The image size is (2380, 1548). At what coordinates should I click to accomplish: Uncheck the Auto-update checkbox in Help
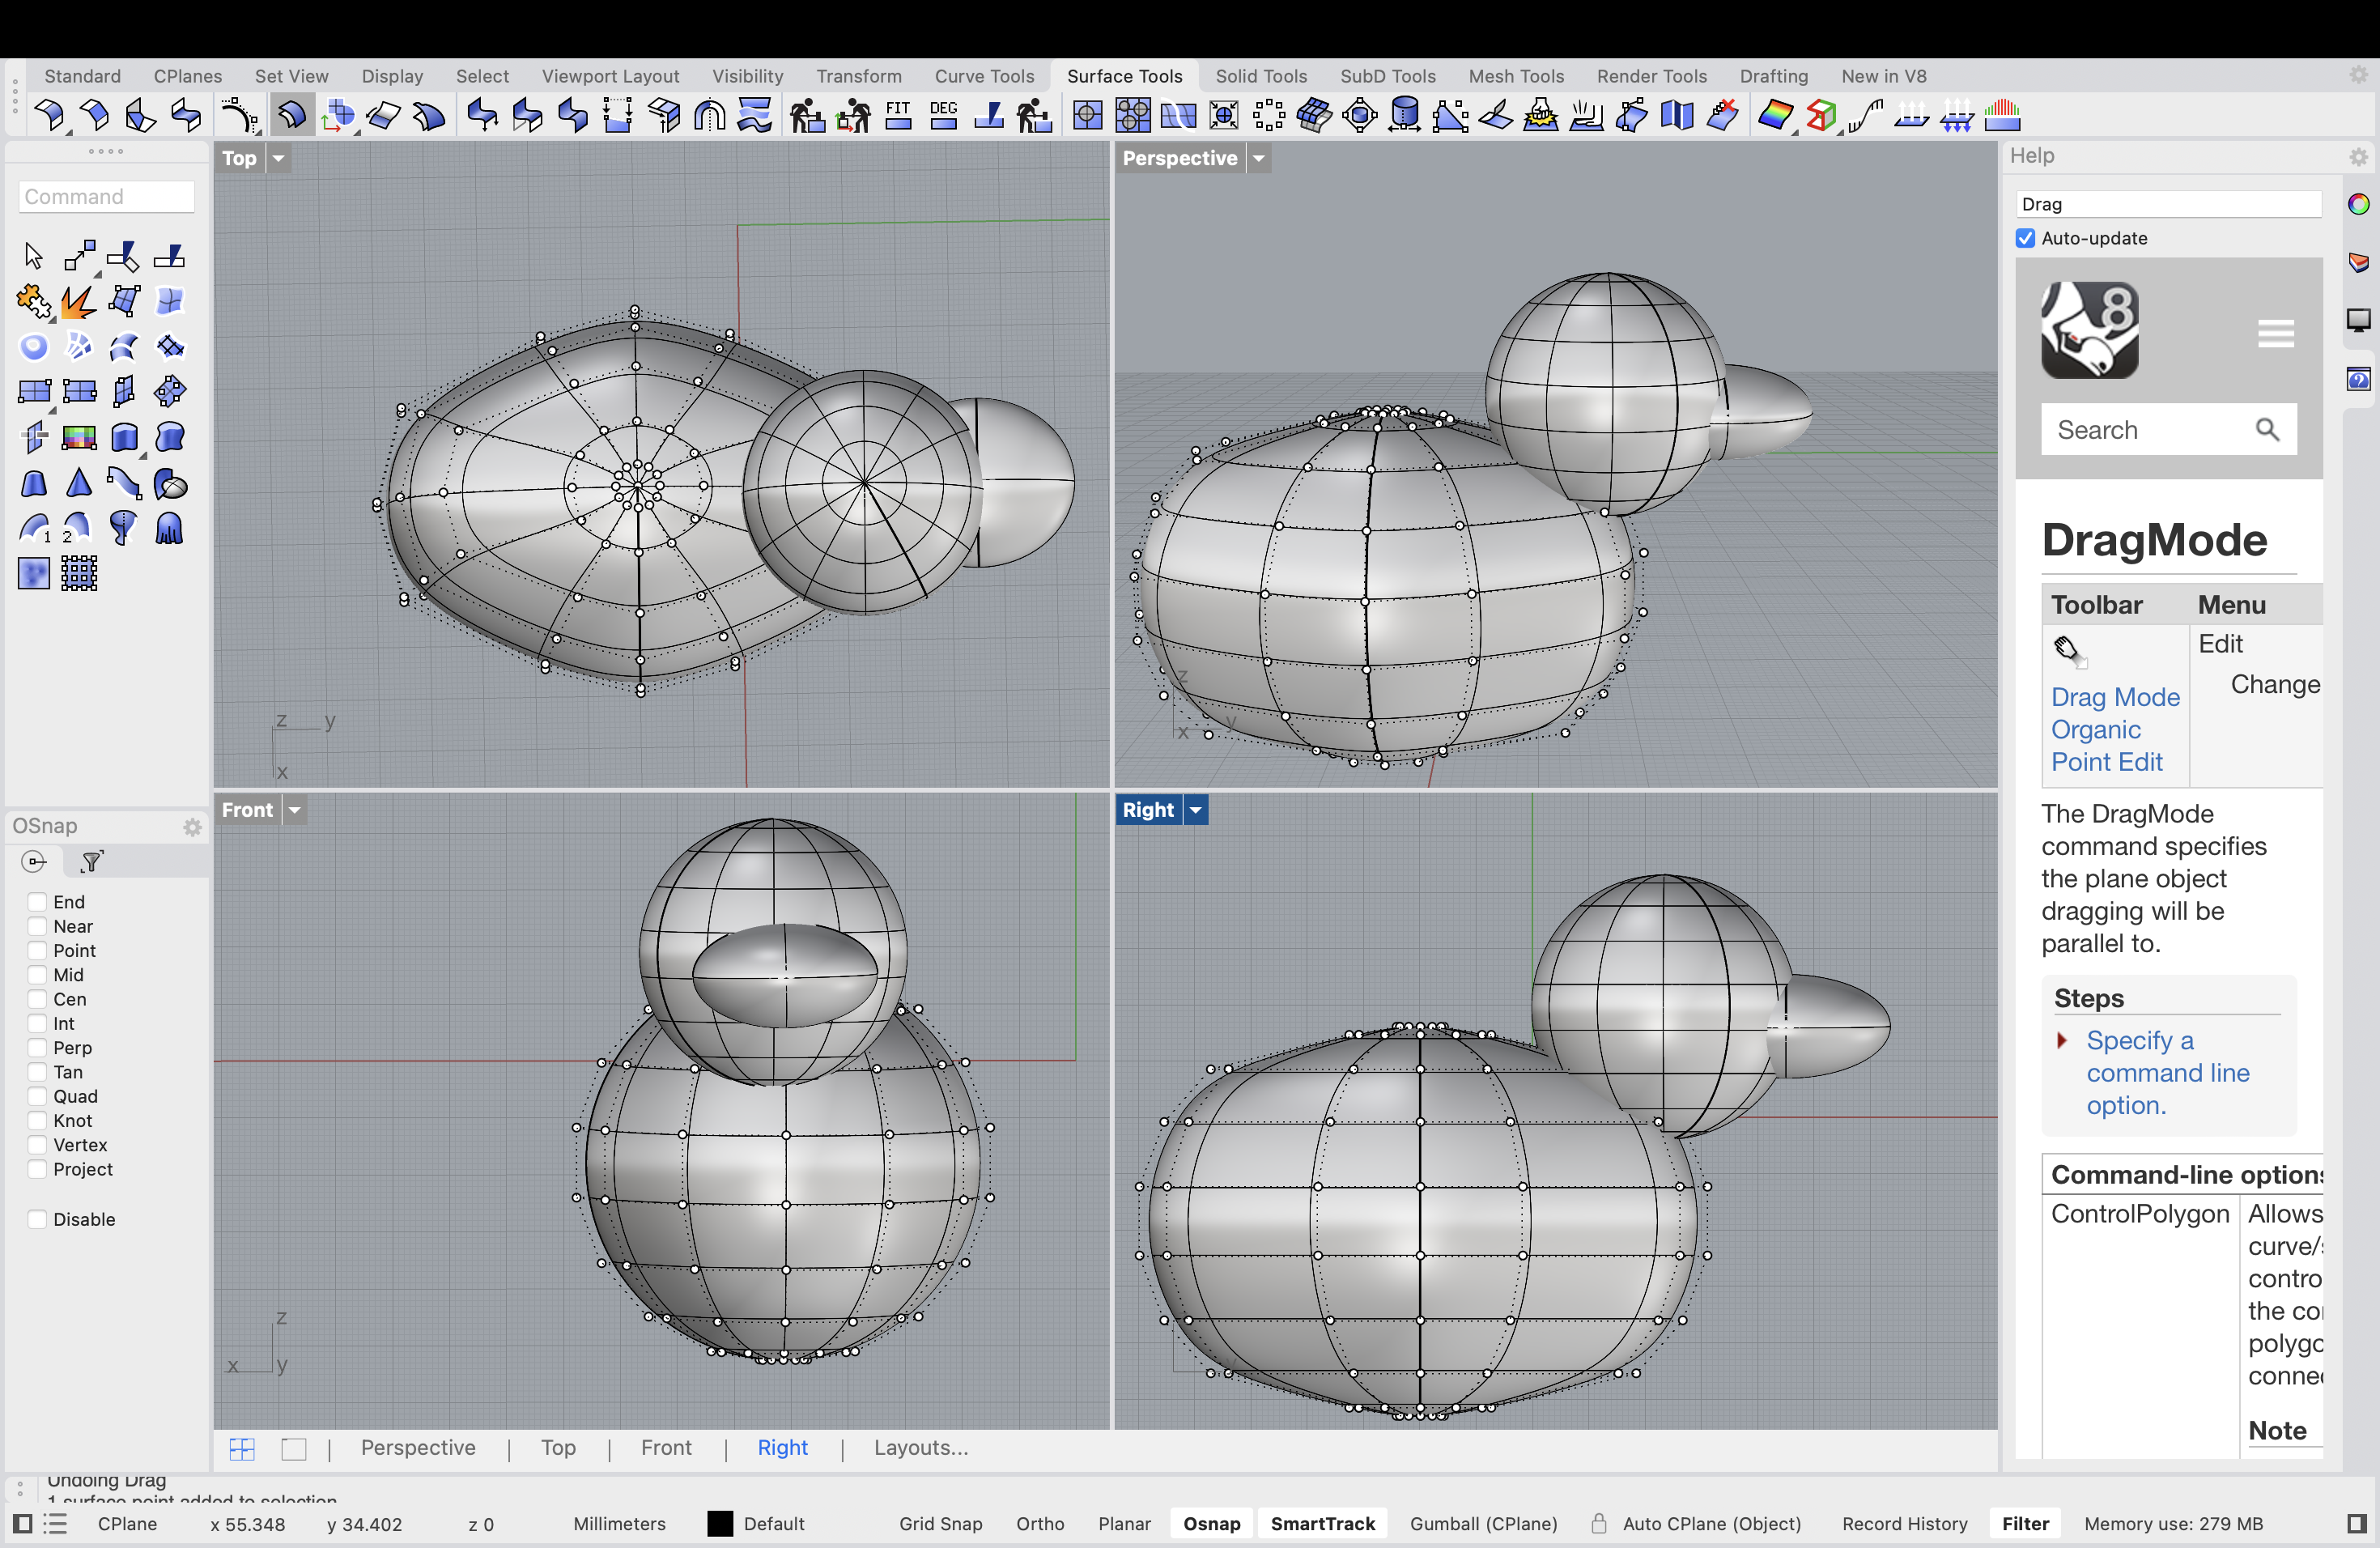coord(2026,238)
